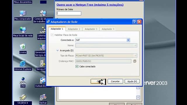
Task: Toggle Cabo conectado checkbox
Action: pyautogui.click(x=77, y=66)
